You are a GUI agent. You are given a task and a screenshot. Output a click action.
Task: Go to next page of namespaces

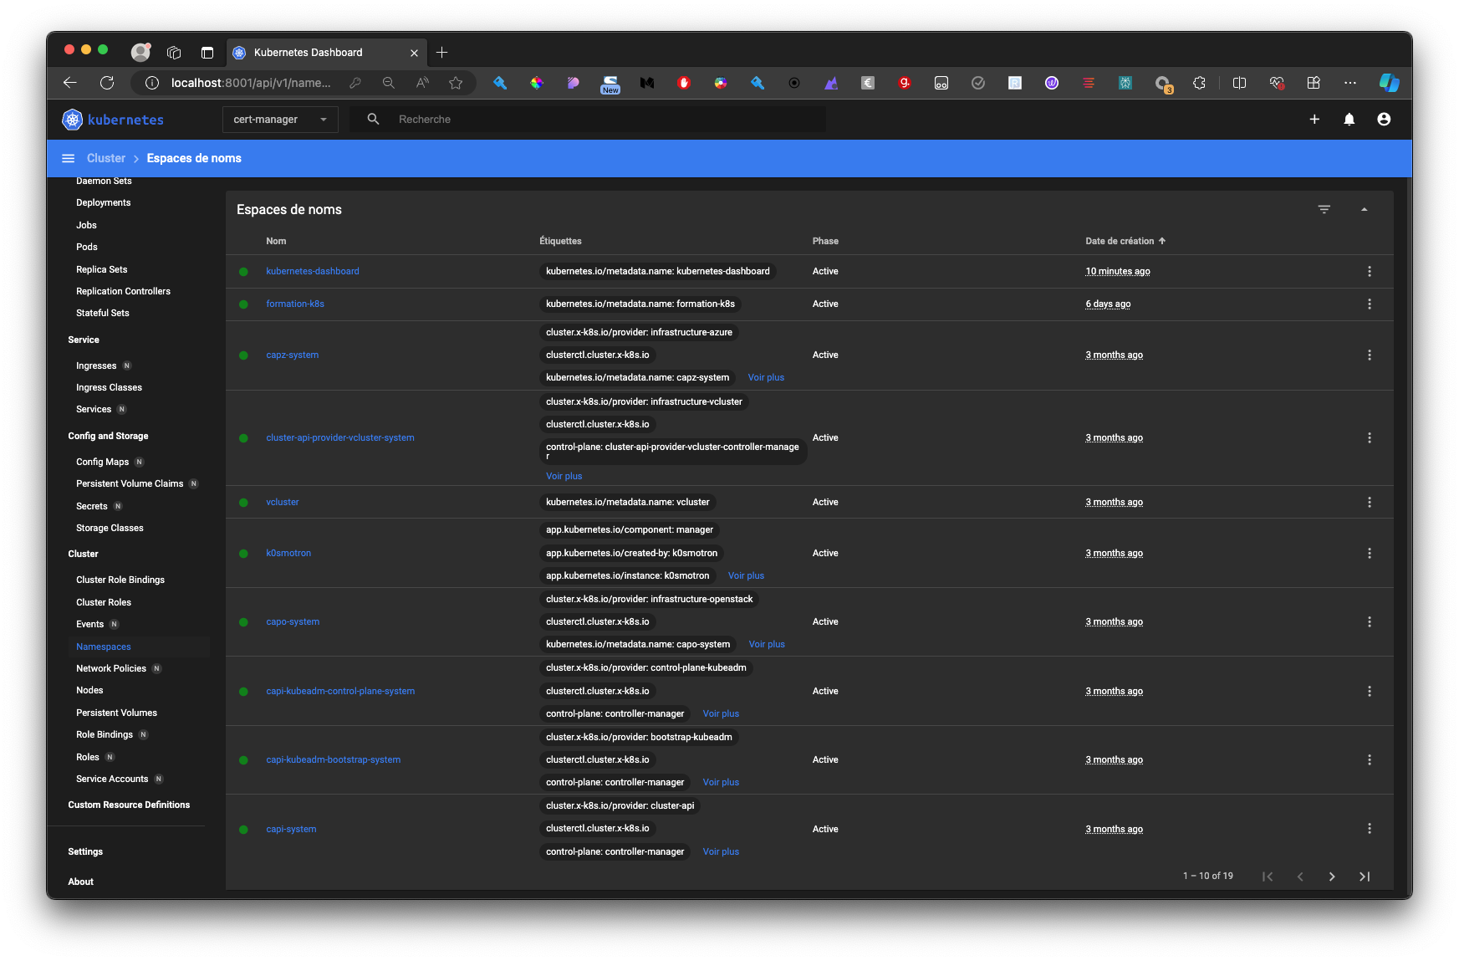1332,877
